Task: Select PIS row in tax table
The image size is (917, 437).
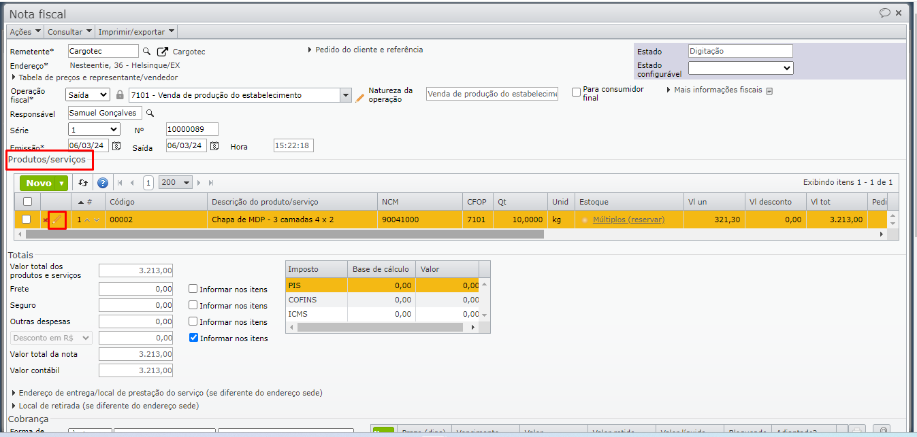Action: (382, 285)
